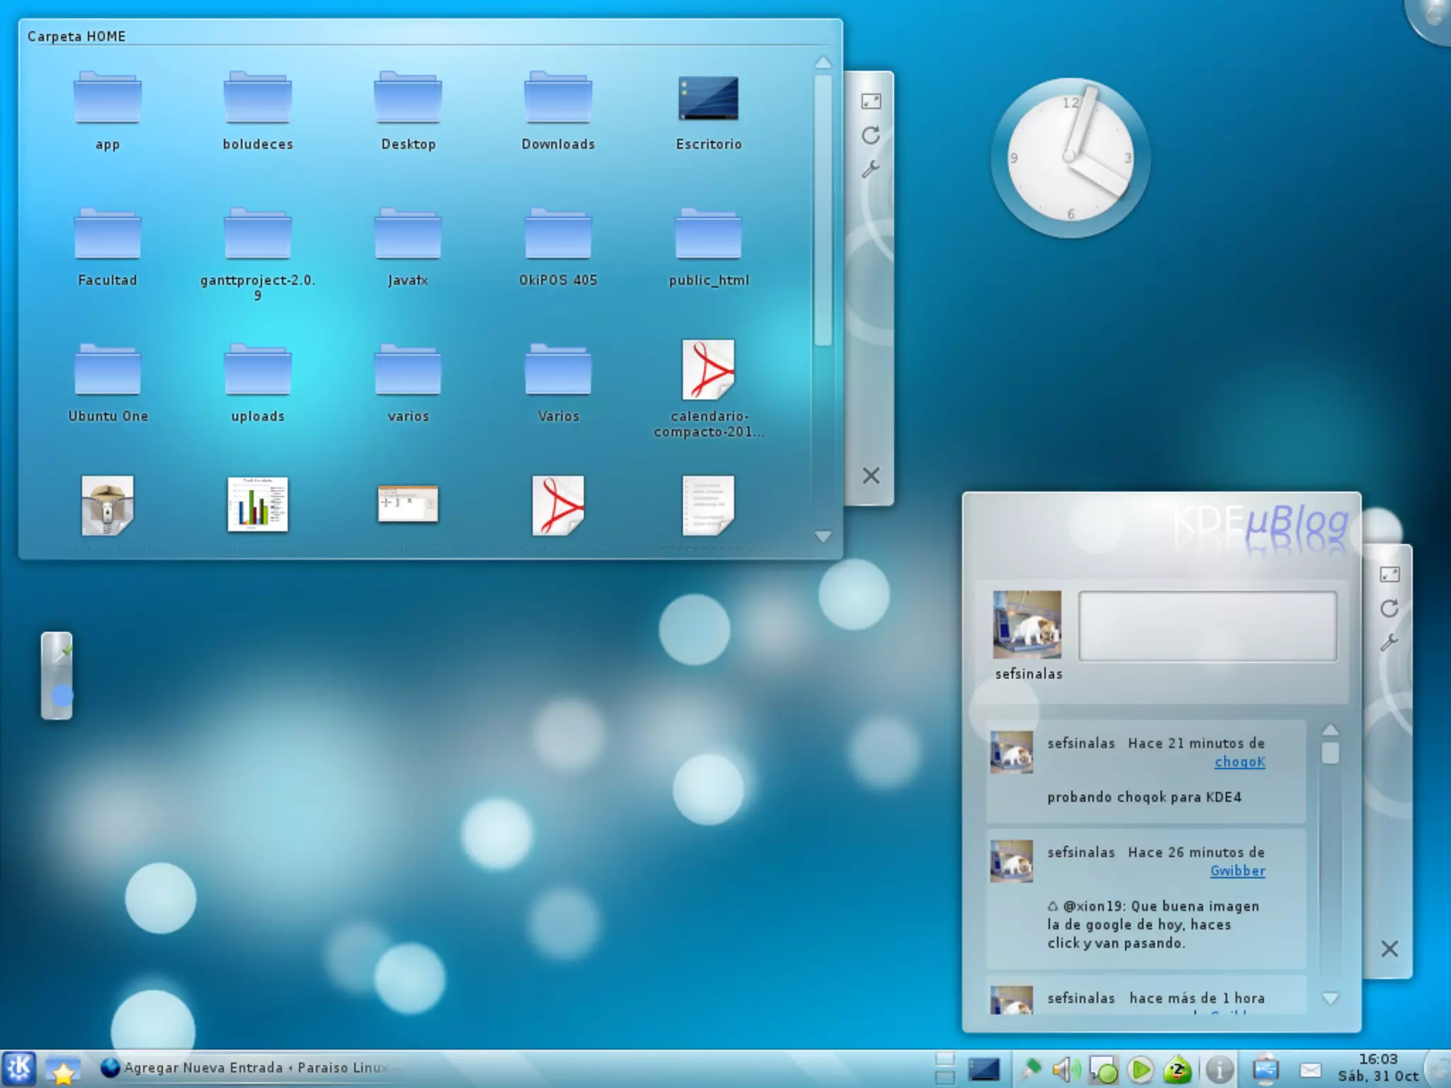Open the KDE Kickoff application launcher
The width and height of the screenshot is (1451, 1088).
(x=20, y=1069)
